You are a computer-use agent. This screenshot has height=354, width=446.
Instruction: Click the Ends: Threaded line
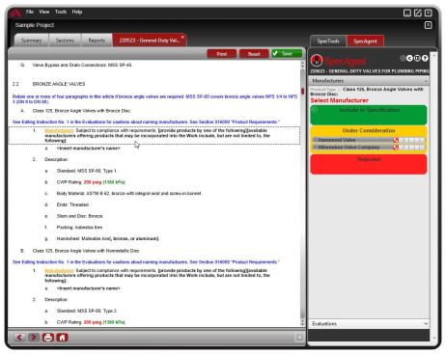click(x=73, y=204)
